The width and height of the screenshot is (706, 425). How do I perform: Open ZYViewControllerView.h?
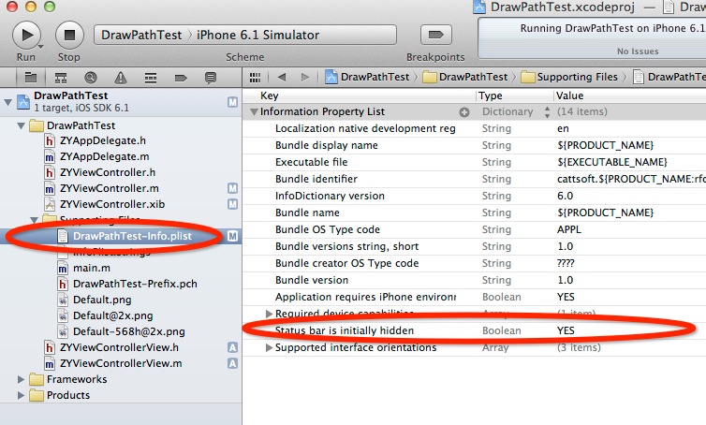pyautogui.click(x=119, y=347)
